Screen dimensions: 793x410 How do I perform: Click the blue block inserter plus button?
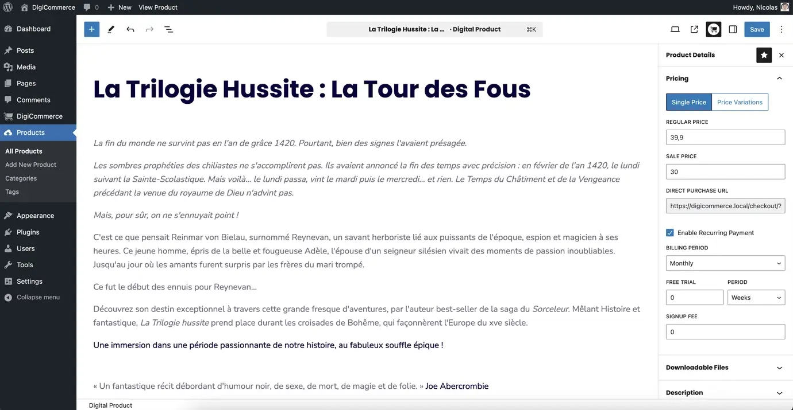91,29
